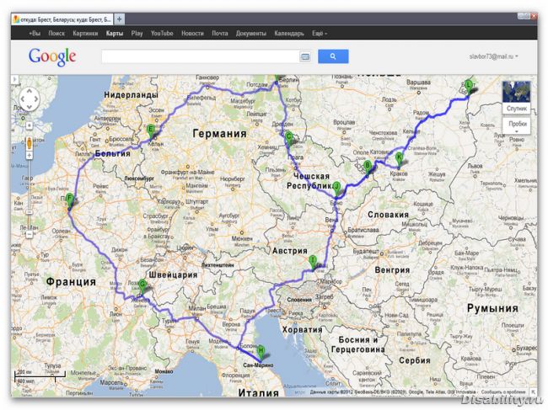Open Картинки in the top bar

pos(85,34)
